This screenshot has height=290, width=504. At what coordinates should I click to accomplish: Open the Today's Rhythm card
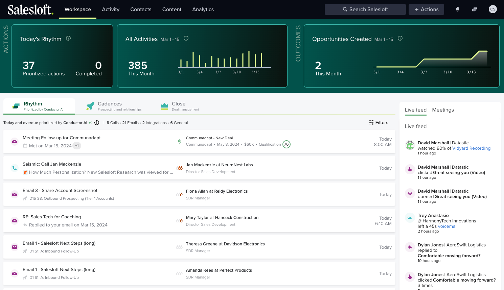click(x=62, y=56)
